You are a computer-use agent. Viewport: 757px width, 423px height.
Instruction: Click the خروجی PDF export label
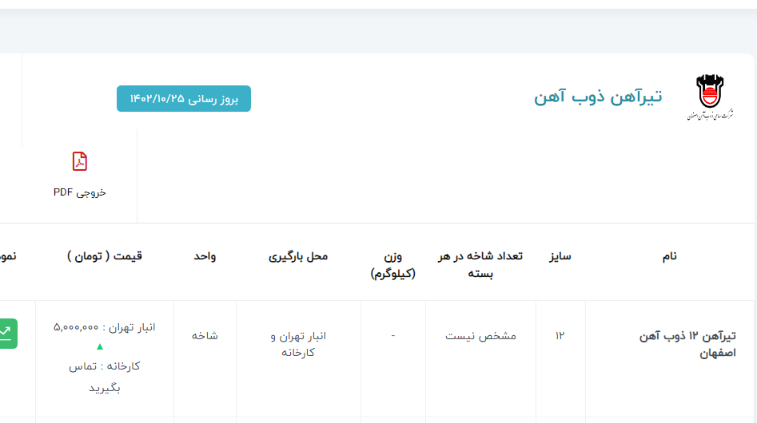tap(79, 192)
